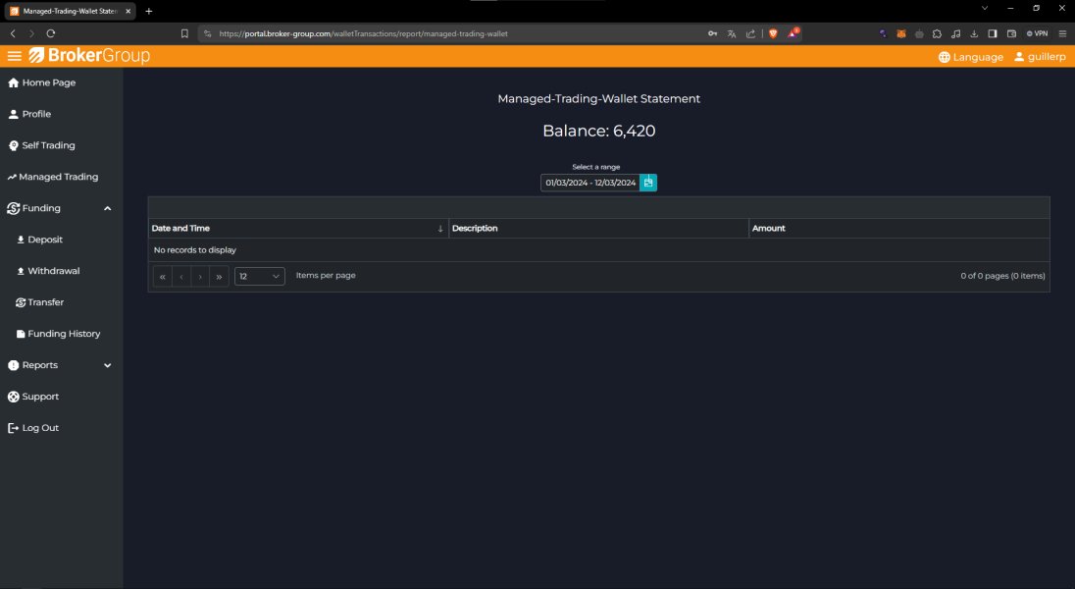Click the Brave Shields lion icon
The width and height of the screenshot is (1075, 589).
click(x=773, y=33)
